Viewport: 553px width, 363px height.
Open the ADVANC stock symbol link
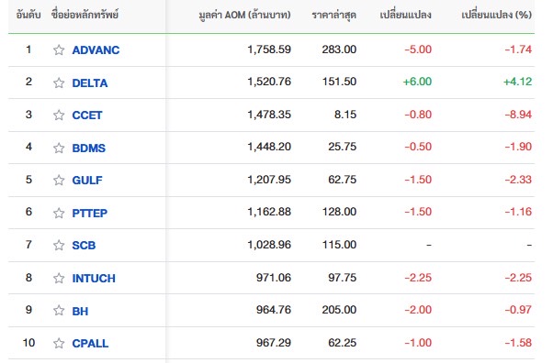coord(96,50)
